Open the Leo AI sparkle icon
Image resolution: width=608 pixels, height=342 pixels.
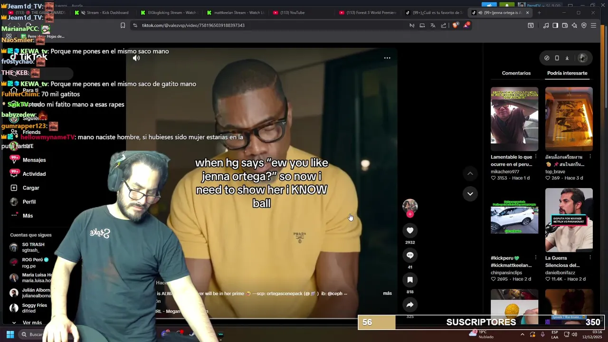tap(574, 25)
